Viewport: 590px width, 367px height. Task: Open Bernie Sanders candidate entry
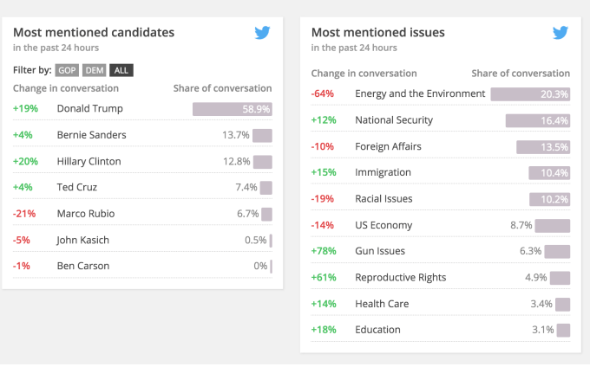pyautogui.click(x=91, y=135)
